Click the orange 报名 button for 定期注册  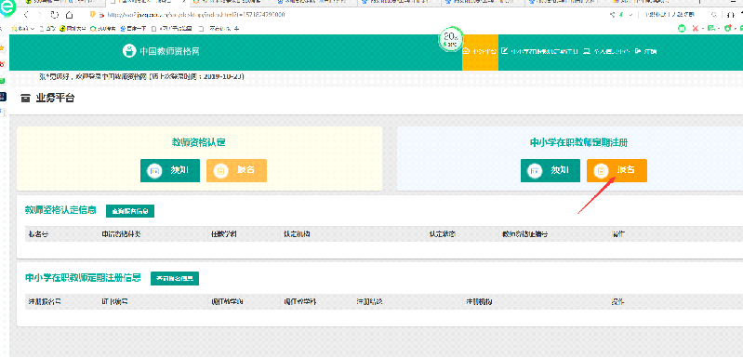617,170
